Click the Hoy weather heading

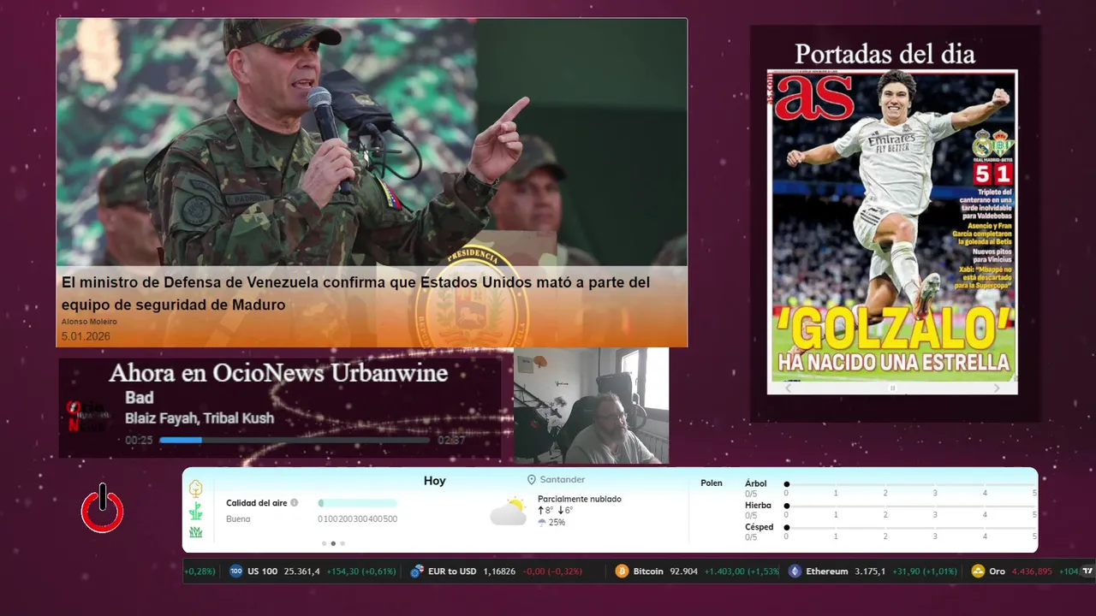pos(435,481)
